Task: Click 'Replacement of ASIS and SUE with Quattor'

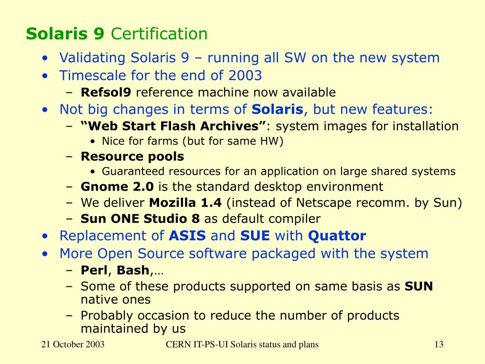Action: (x=213, y=236)
